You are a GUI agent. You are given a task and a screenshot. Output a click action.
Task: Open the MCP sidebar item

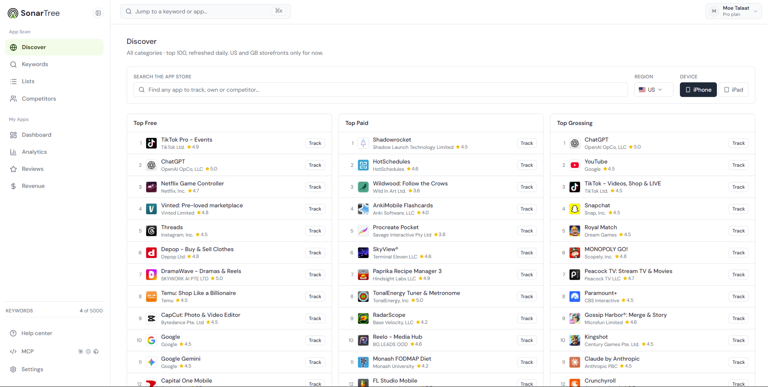[x=54, y=351]
